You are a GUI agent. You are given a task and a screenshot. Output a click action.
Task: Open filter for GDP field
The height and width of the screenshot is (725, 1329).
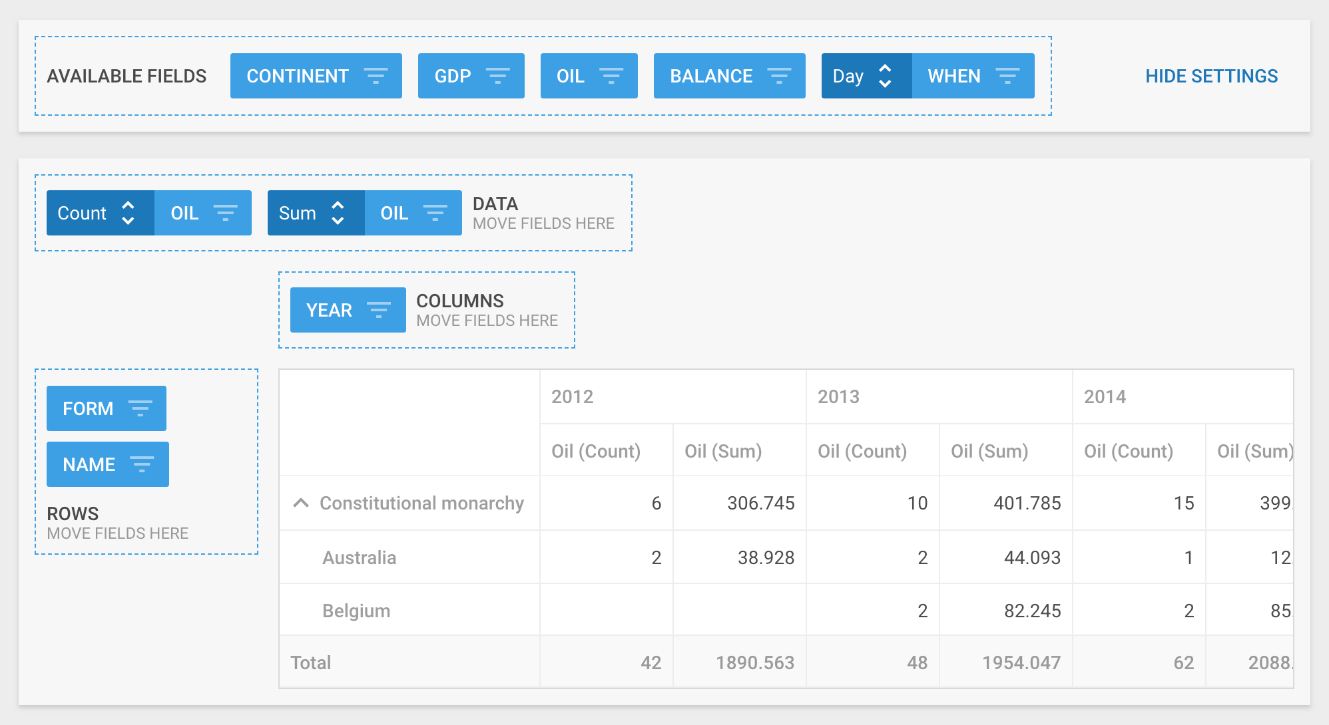pos(497,76)
